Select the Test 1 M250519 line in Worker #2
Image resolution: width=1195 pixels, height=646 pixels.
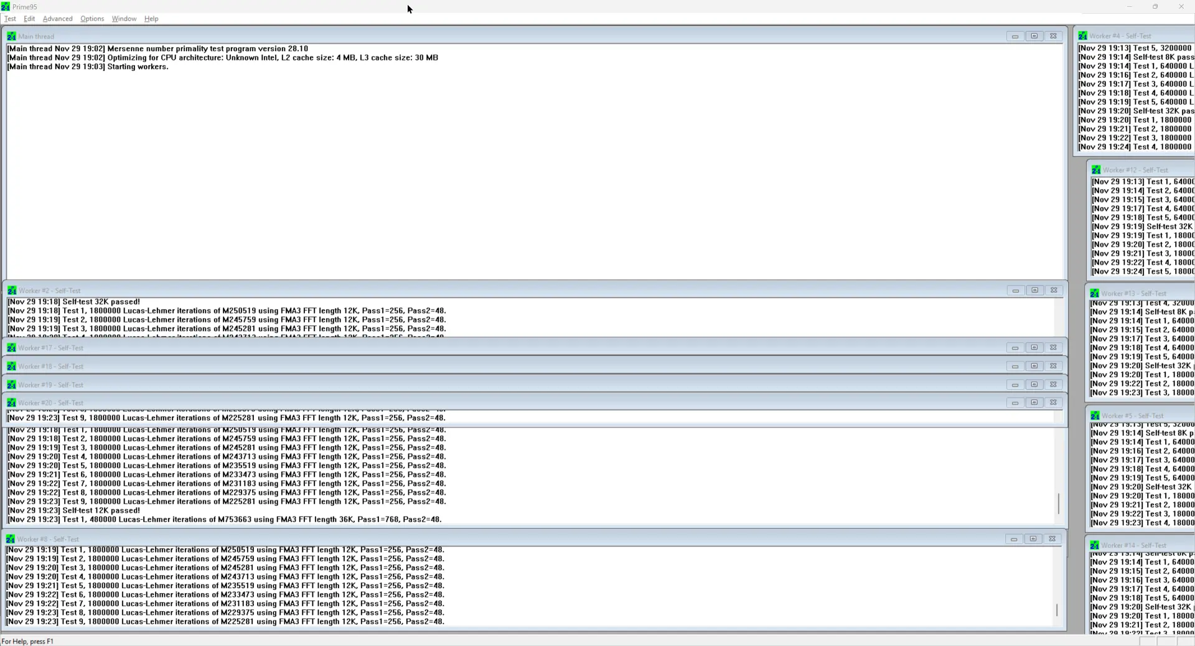[227, 311]
